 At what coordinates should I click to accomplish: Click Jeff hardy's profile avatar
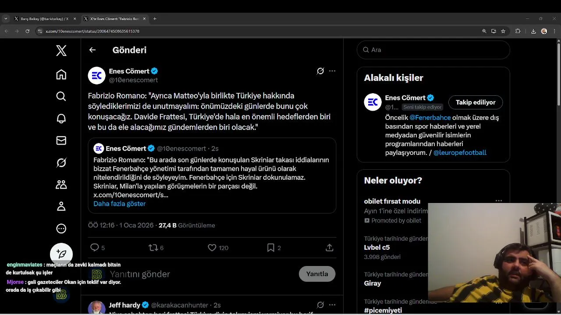coord(97,308)
